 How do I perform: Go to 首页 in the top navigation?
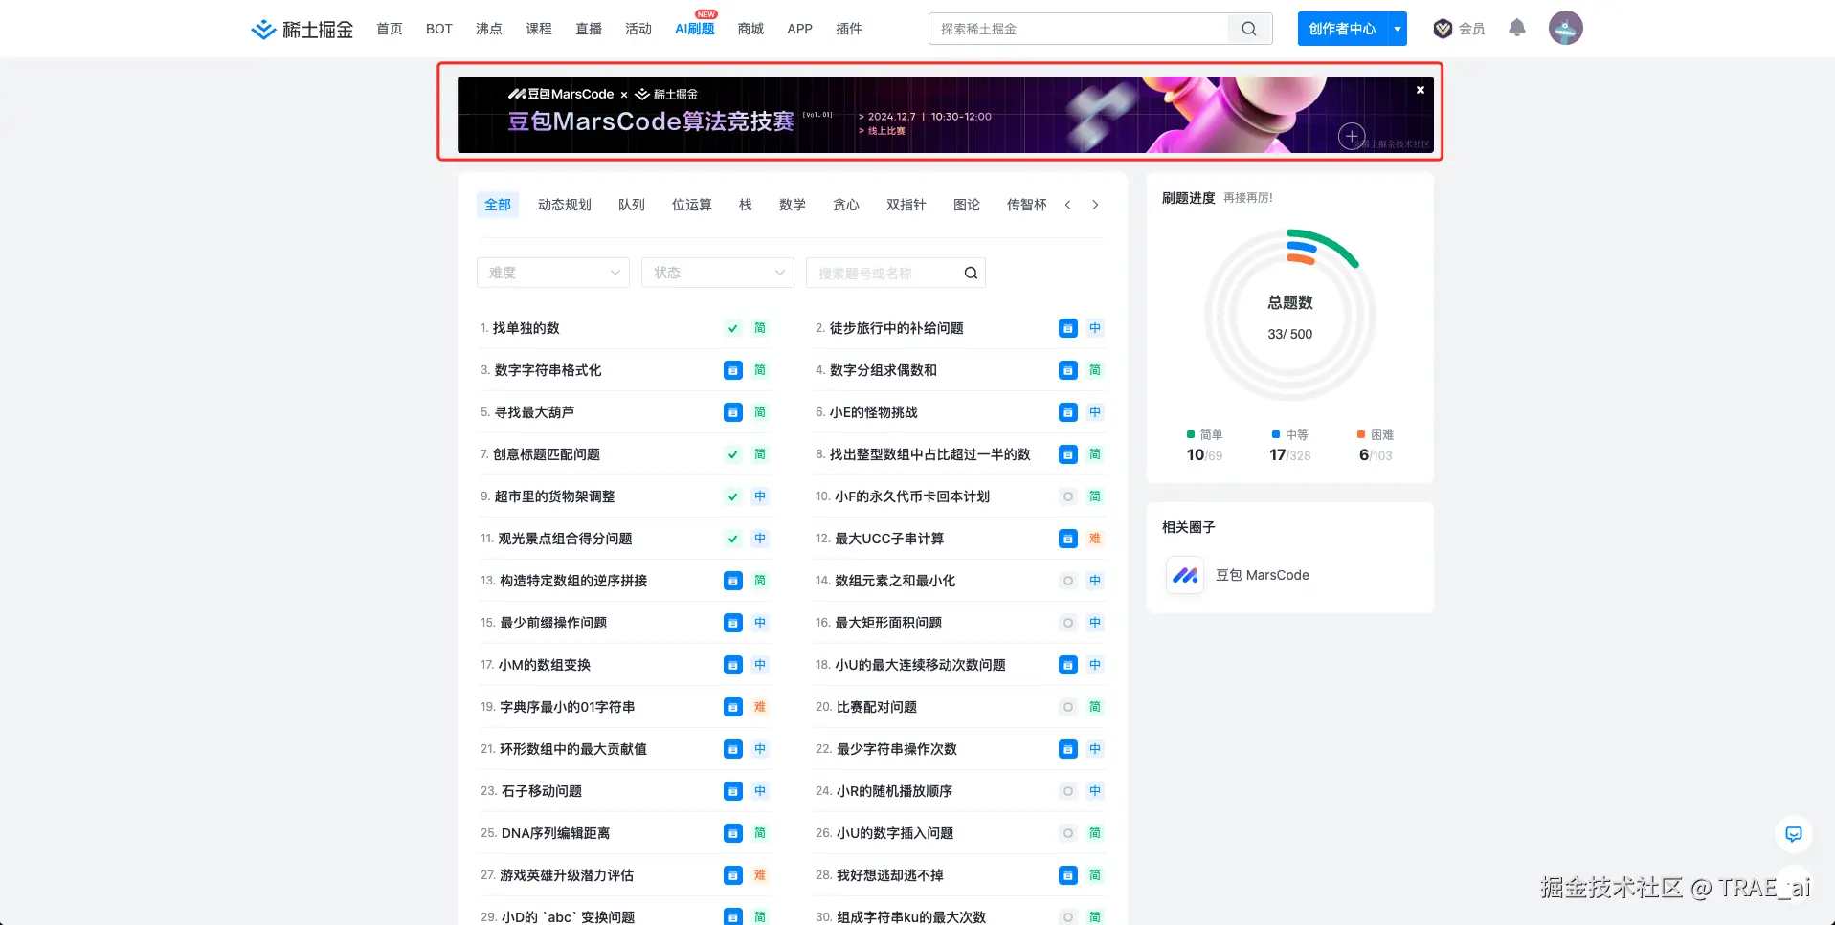pos(390,29)
